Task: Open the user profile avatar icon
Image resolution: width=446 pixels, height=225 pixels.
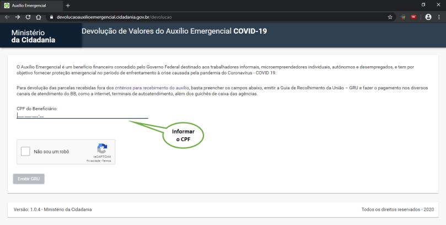Action: tap(428, 17)
